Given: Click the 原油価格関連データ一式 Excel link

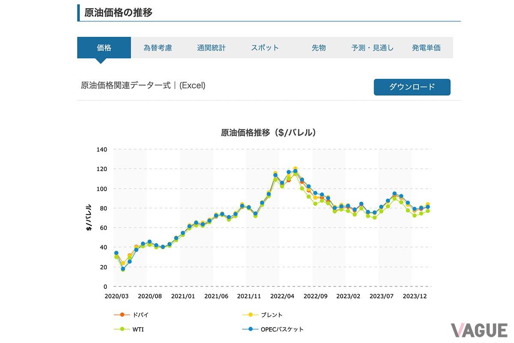Looking at the screenshot, I should click(143, 85).
